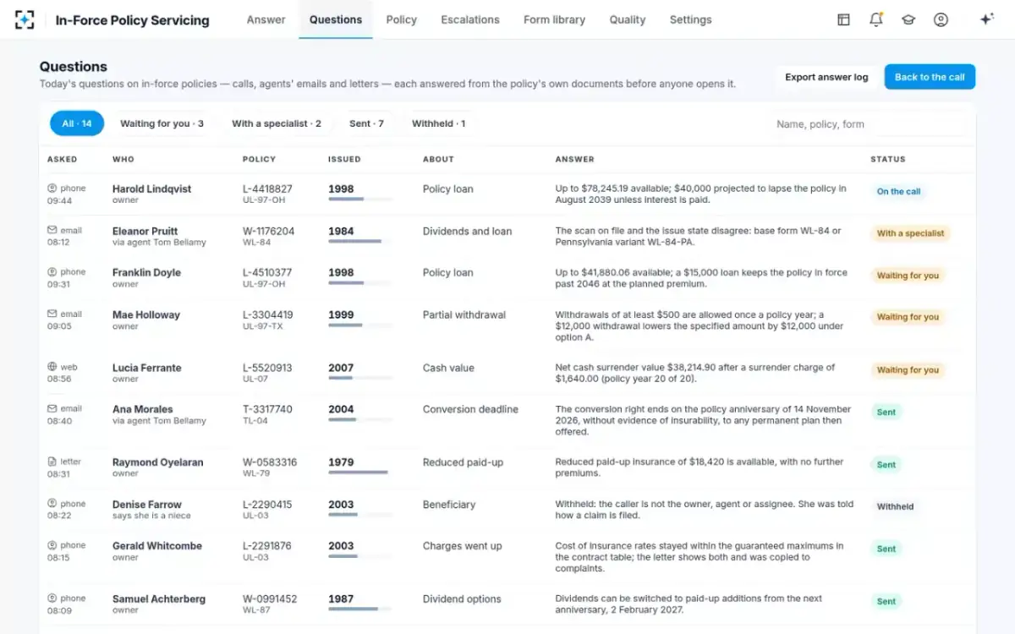Click the email icon in Eleanor Pruitt's row
The image size is (1015, 634).
tap(52, 230)
